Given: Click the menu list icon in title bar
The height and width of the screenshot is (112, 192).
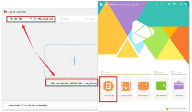Looking at the screenshot, I should click(x=174, y=4).
